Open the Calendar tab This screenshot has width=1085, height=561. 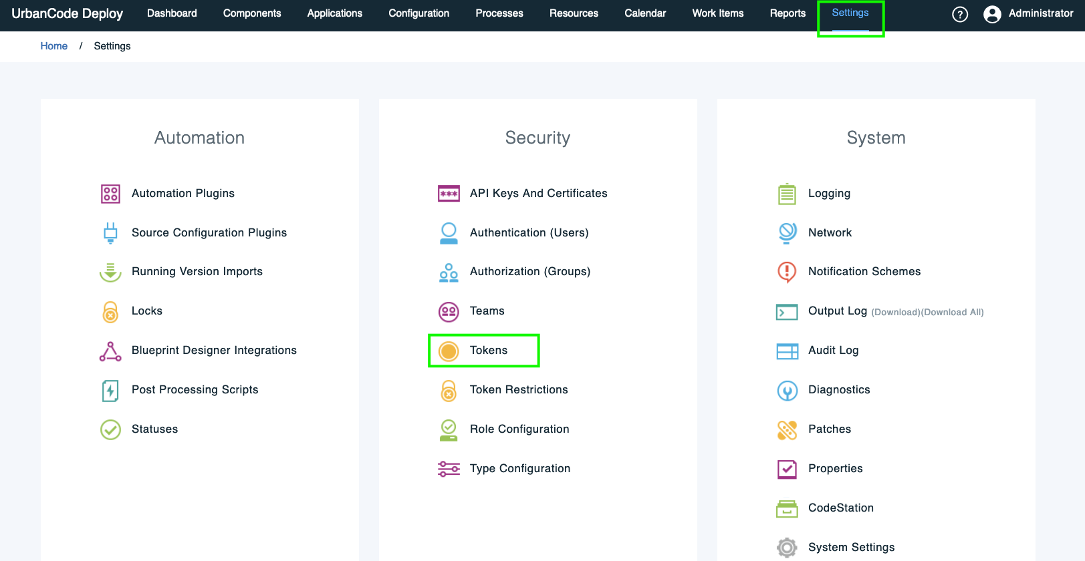point(645,13)
